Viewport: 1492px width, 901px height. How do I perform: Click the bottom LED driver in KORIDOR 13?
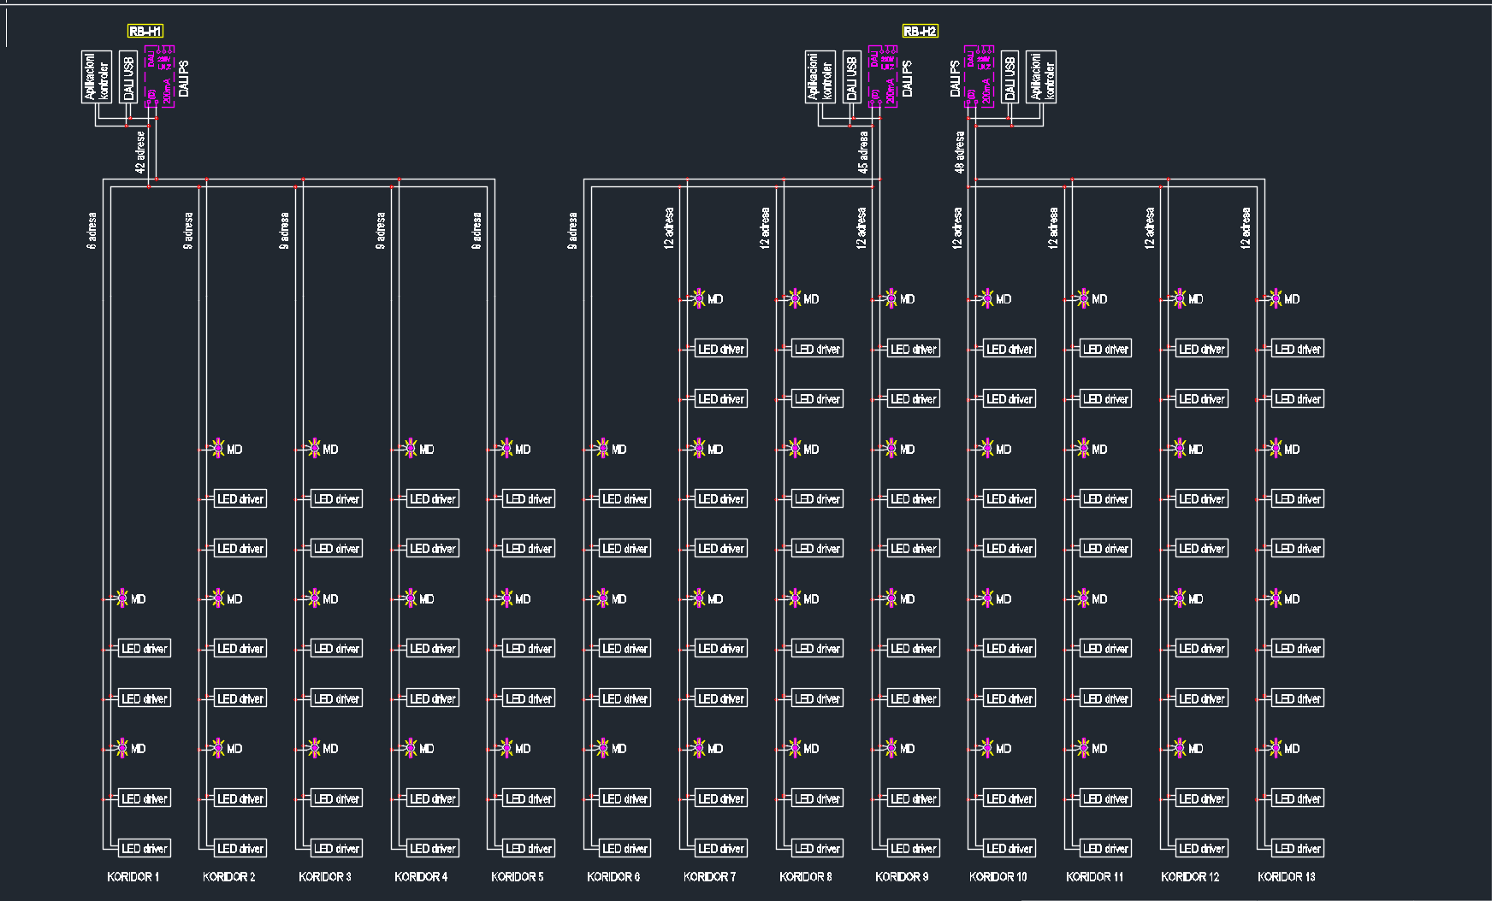point(1297,848)
